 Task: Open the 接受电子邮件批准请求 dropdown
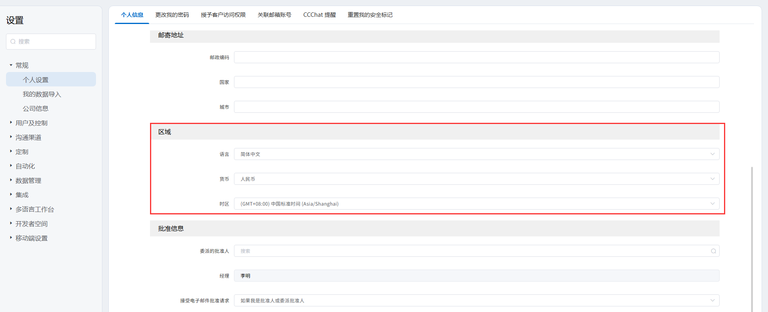476,301
